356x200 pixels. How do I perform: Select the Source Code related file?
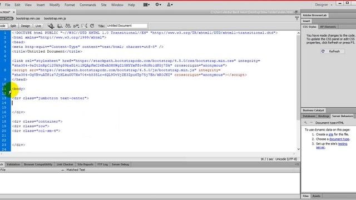pyautogui.click(x=6, y=18)
